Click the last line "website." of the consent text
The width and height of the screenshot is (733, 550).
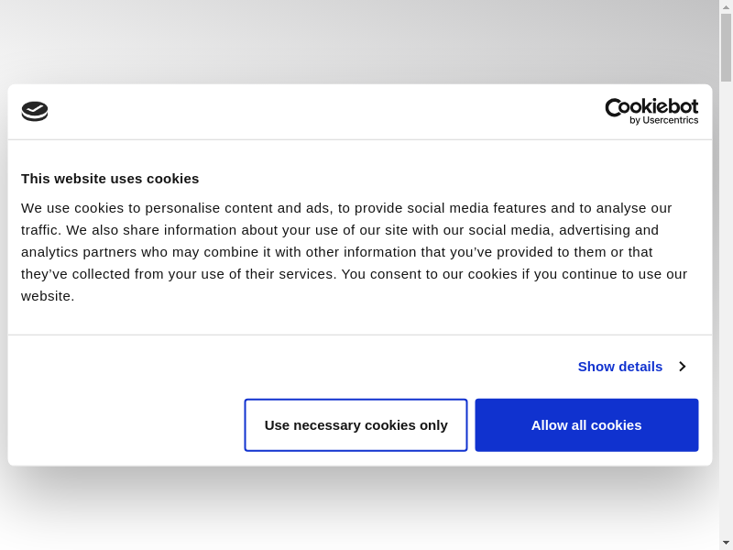tap(48, 296)
